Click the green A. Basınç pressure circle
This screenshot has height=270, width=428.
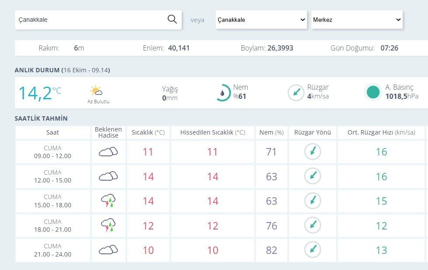coord(373,92)
